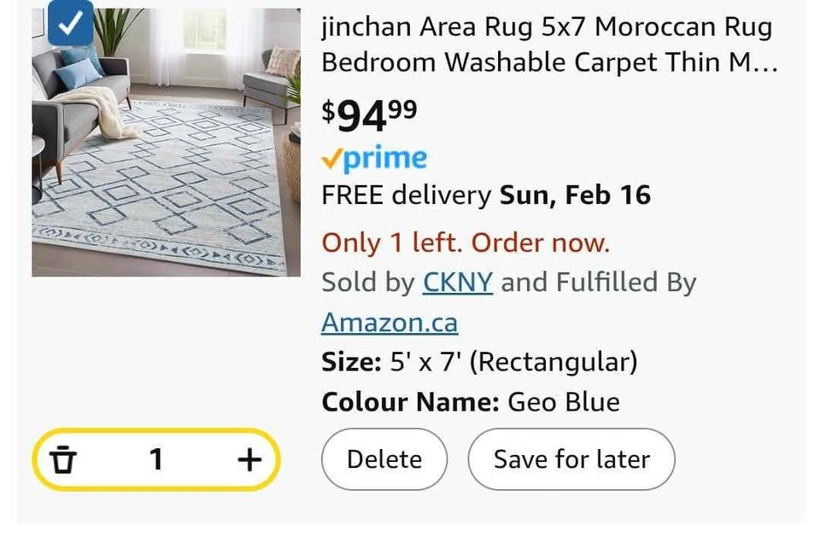The image size is (820, 537).
Task: Click the 'Only 1 left. Order now.' notice
Action: [x=466, y=243]
